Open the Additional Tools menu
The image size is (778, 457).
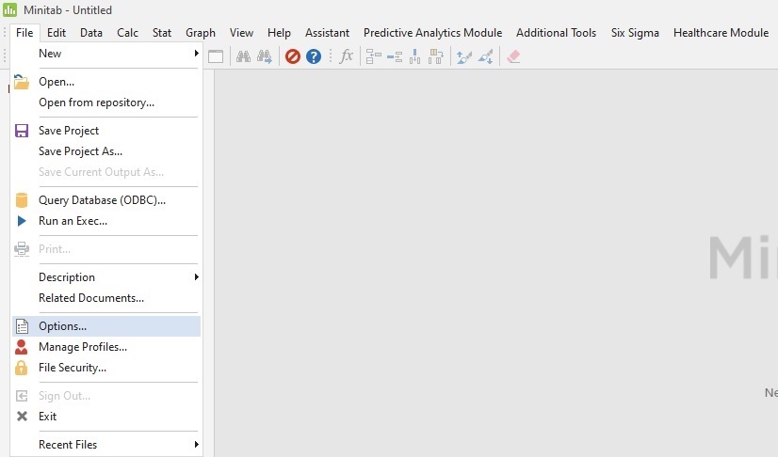pyautogui.click(x=556, y=33)
